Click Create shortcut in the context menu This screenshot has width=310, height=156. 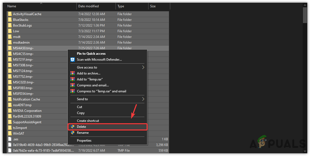click(88, 121)
